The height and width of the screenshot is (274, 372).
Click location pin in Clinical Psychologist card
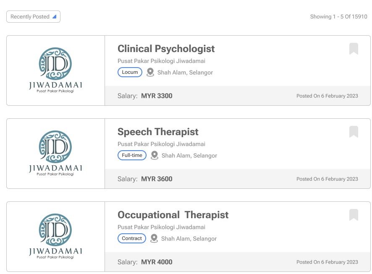(x=150, y=72)
